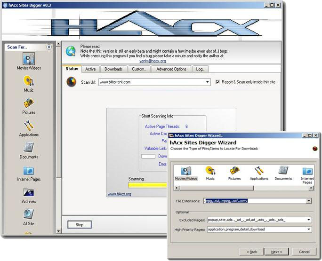Choose Documents in the Scan For sidebar
The image size is (322, 261).
pos(29,150)
